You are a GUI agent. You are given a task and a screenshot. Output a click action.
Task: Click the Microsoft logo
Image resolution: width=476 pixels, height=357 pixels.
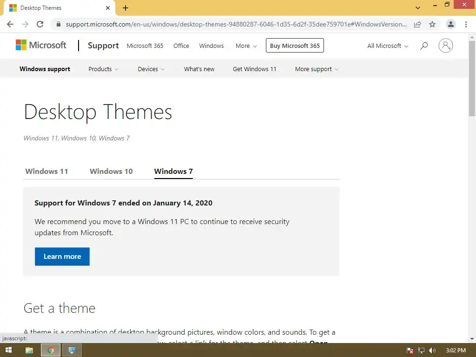point(41,45)
